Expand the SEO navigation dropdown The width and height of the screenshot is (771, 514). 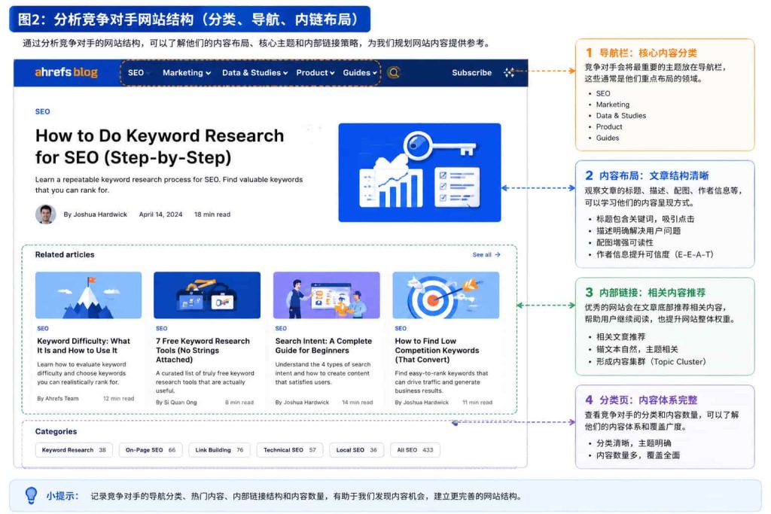click(139, 73)
